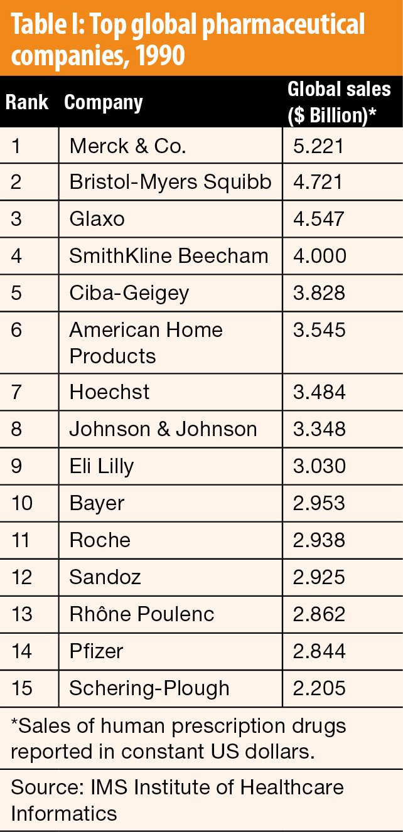
Task: Select the Ciba-Geigey company cell
Action: point(170,293)
